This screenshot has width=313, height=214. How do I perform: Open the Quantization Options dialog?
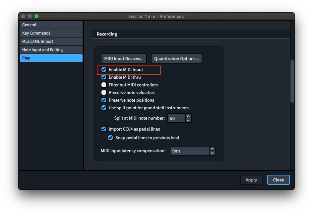176,58
